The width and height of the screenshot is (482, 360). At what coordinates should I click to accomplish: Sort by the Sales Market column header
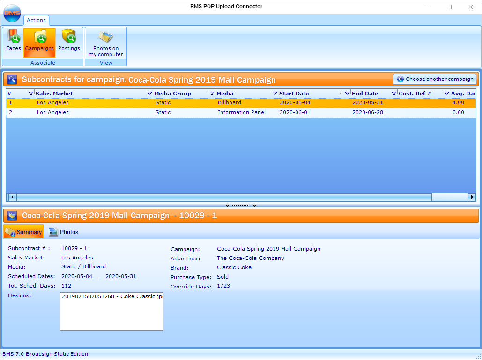coord(54,94)
